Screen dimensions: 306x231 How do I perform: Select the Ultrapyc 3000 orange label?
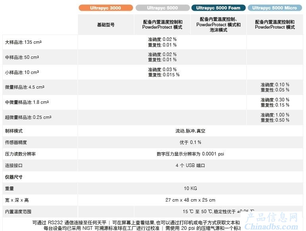tap(106, 8)
